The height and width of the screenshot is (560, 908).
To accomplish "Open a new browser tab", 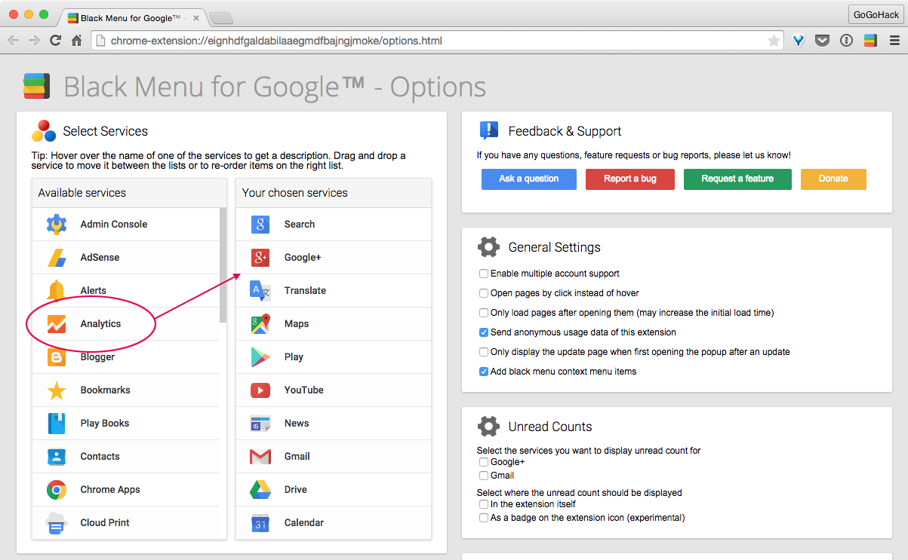I will click(x=220, y=18).
